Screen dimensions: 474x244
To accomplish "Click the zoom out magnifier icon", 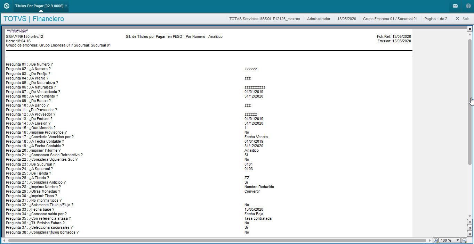I will coord(464,240).
